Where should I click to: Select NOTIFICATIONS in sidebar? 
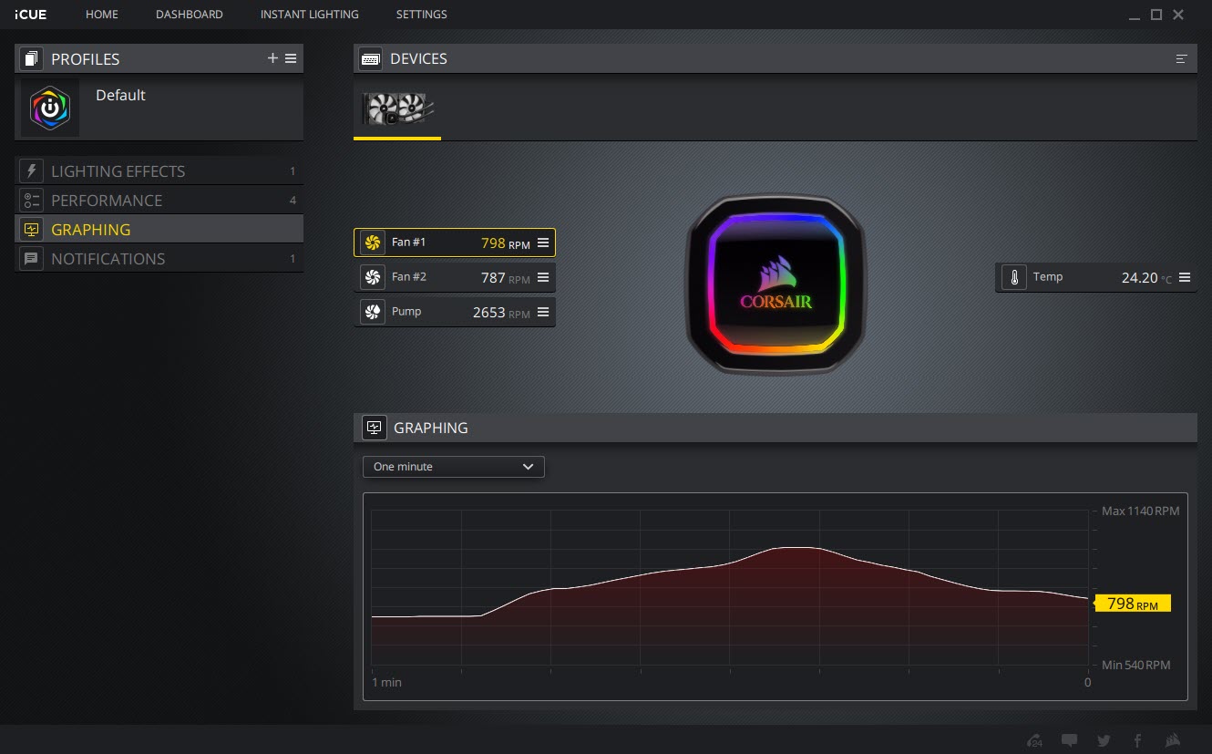159,259
